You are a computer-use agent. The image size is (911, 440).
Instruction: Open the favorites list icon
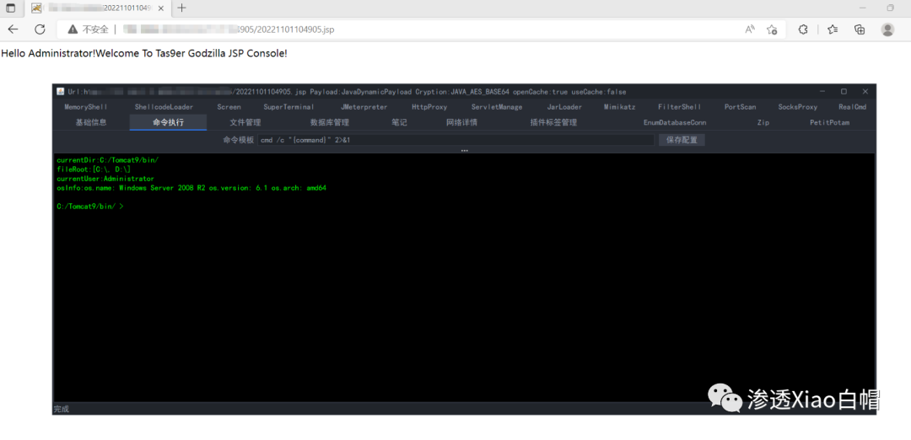[832, 30]
